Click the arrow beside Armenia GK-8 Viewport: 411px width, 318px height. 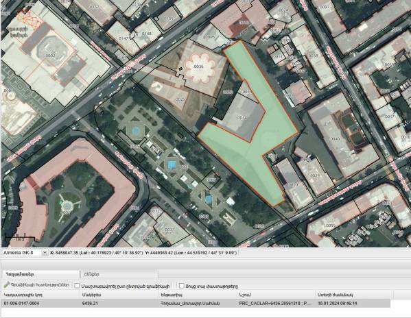(45, 253)
